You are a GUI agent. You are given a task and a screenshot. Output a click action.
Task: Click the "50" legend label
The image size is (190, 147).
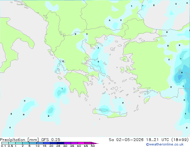pos(93,146)
